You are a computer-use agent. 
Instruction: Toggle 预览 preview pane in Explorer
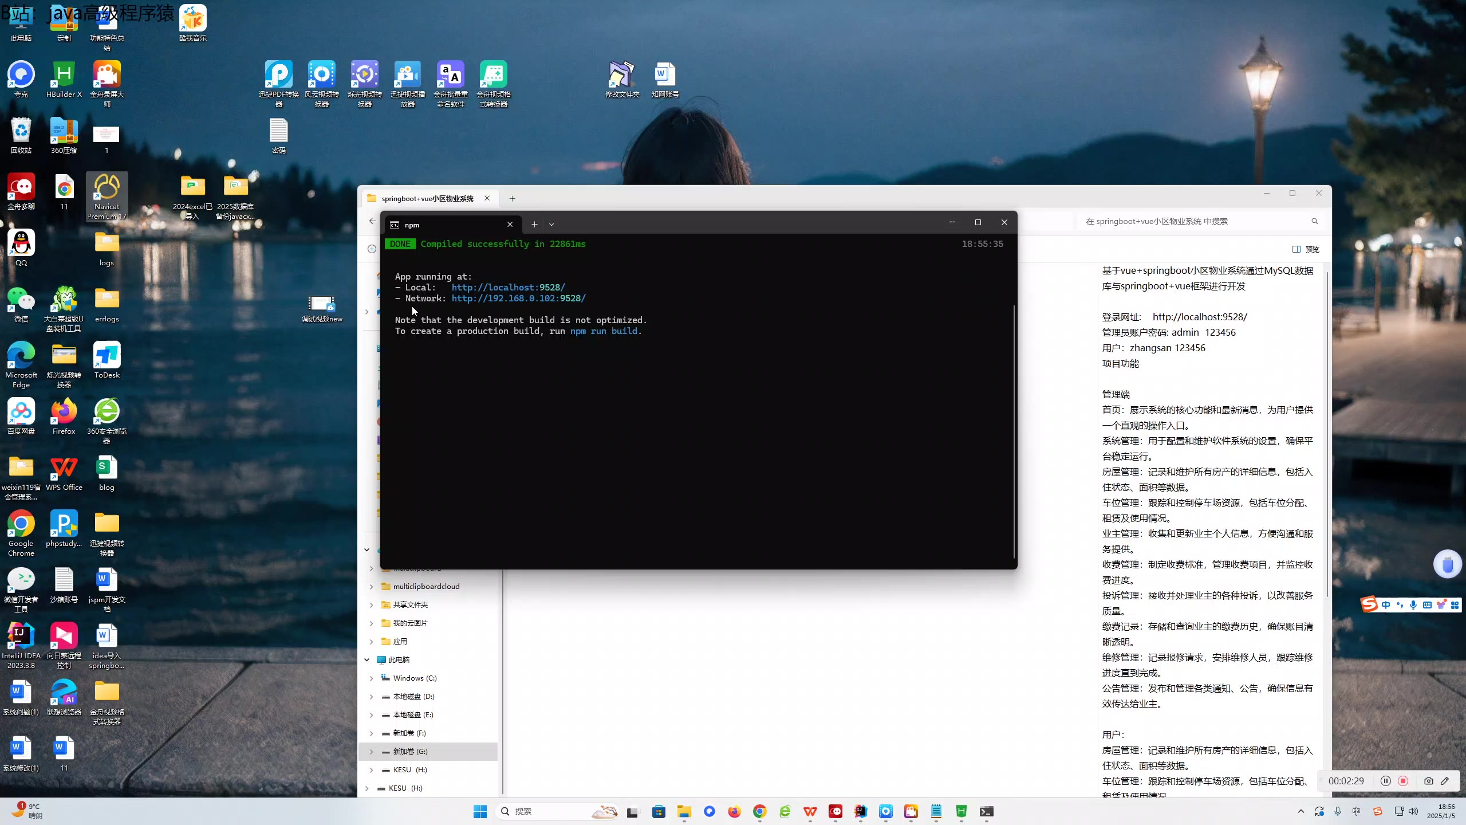click(1306, 249)
